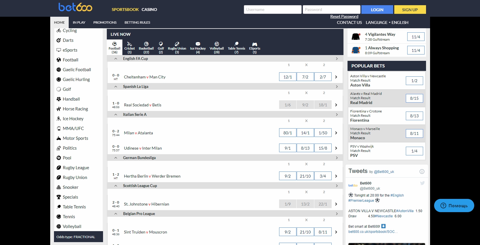Pick PSV 1/4 popular bet

point(414,151)
